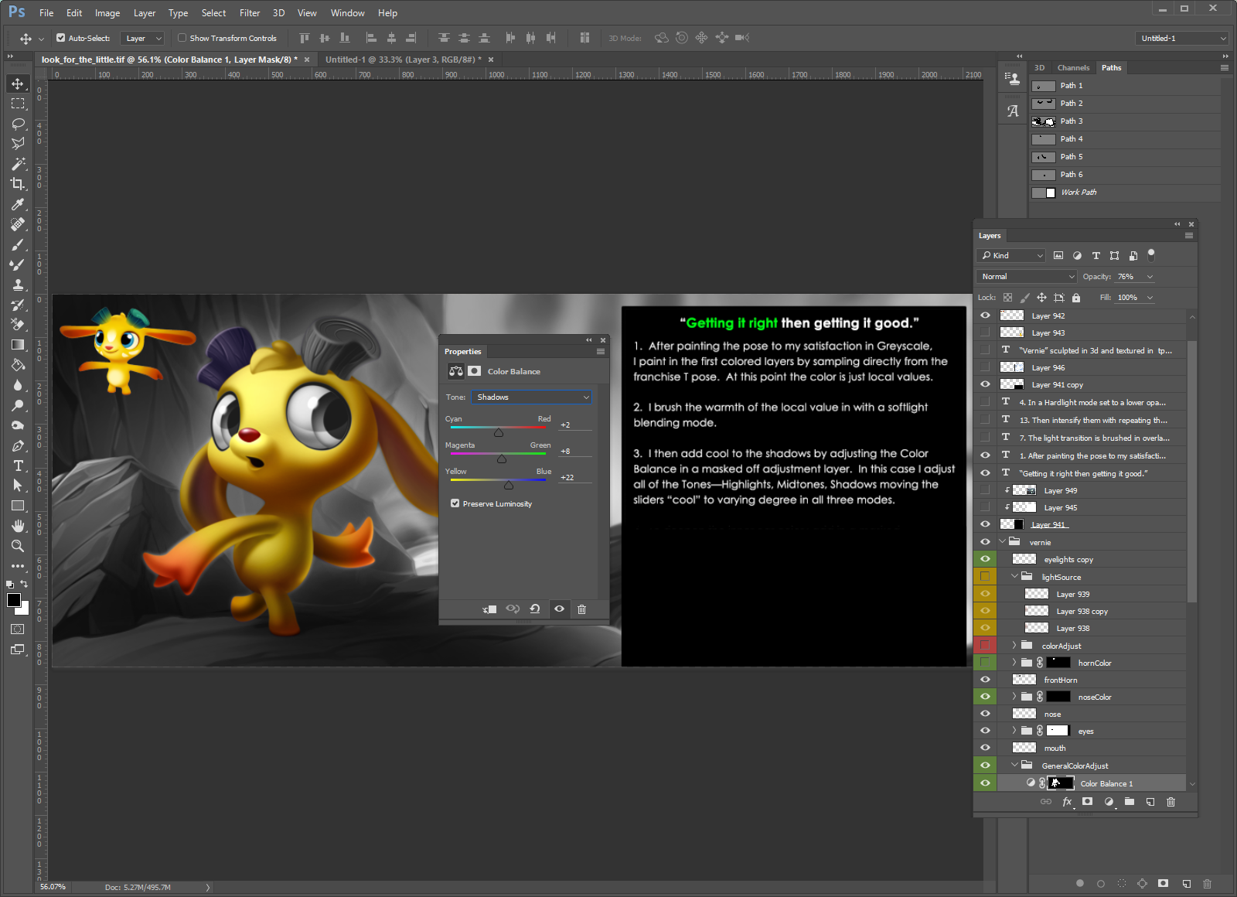Toggle Preserve Luminosity checkbox
1237x897 pixels.
(455, 503)
